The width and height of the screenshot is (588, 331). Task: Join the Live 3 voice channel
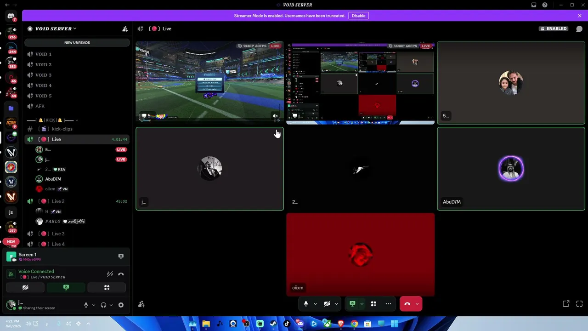point(77,234)
